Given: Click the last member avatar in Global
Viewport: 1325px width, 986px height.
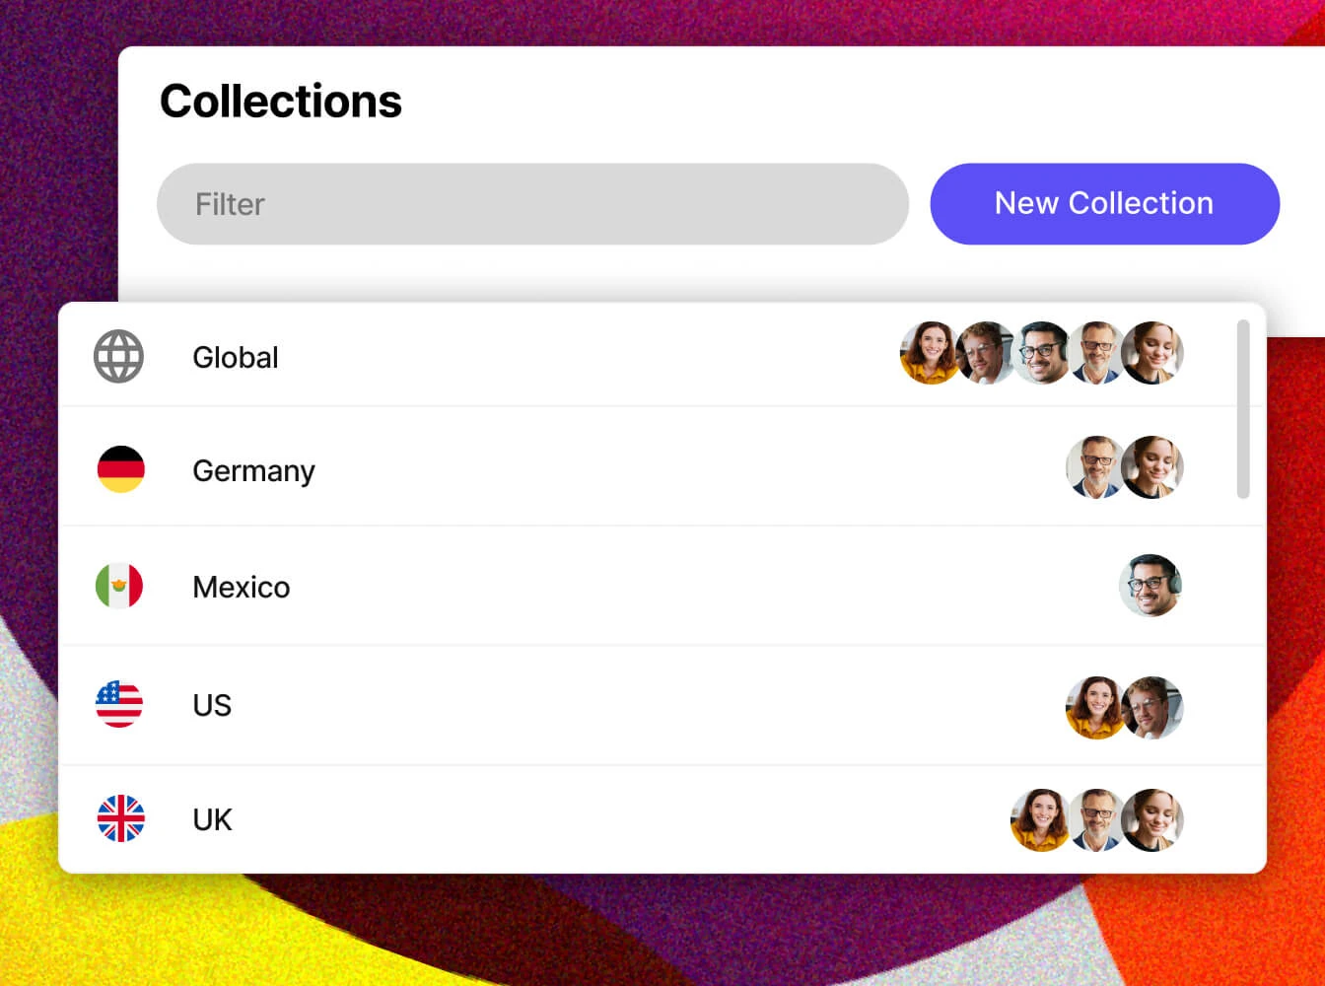Looking at the screenshot, I should [1152, 352].
